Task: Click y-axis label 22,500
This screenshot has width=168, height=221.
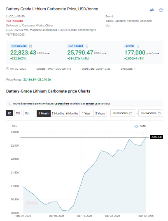Action: click(x=15, y=145)
